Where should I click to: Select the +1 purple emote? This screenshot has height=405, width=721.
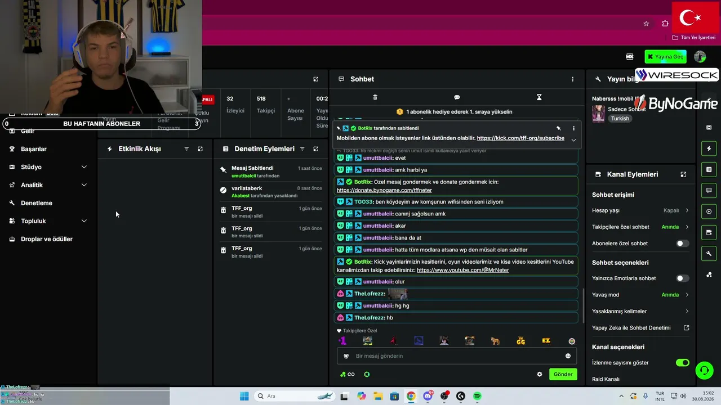342,341
